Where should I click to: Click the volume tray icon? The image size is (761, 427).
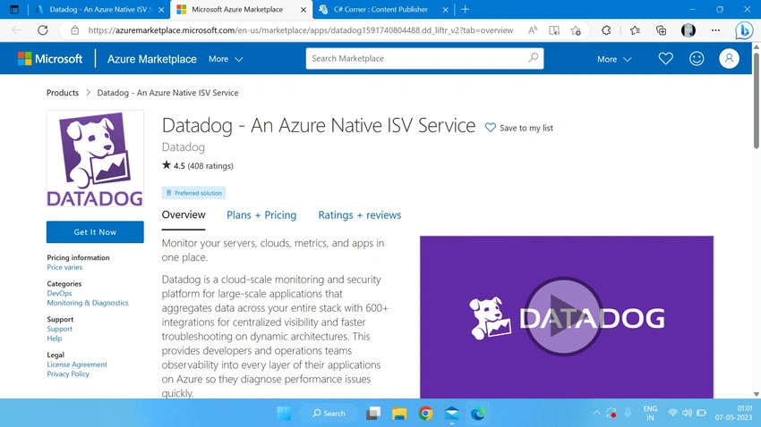click(687, 413)
